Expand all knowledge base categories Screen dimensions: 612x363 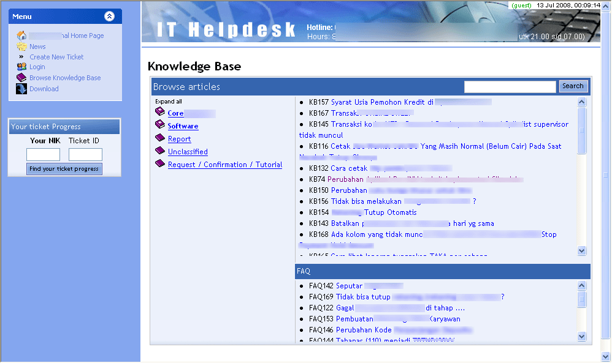169,102
